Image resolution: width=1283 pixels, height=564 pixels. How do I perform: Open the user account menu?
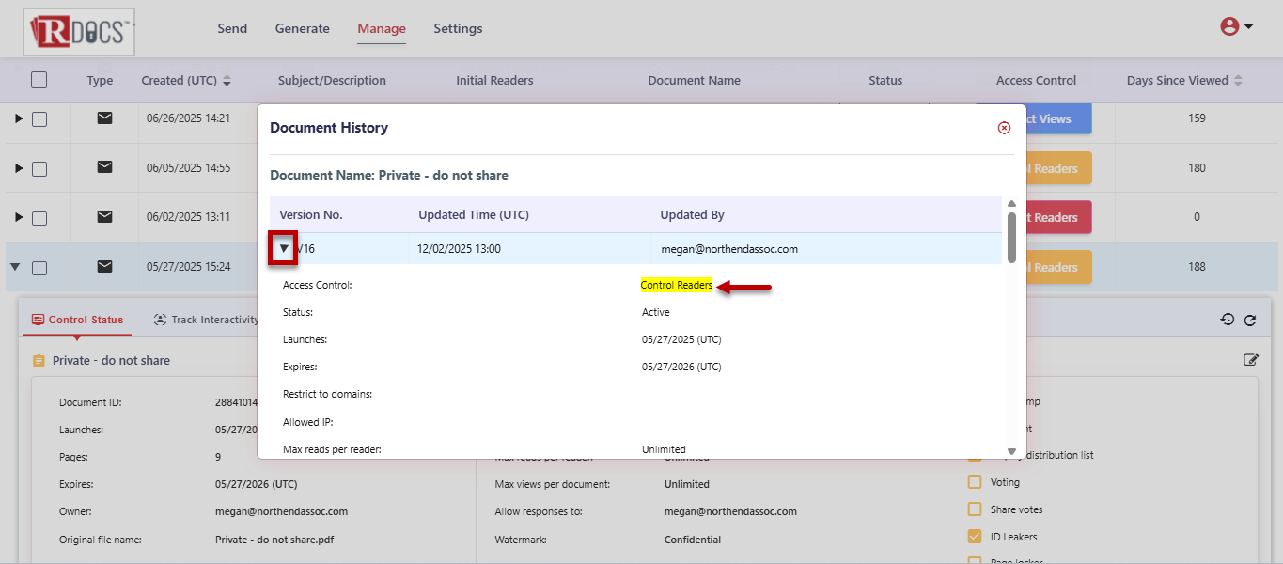pos(1236,27)
